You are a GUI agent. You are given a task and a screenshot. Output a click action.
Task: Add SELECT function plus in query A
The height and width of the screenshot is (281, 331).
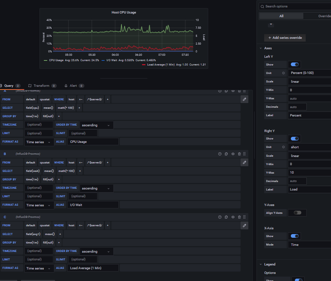click(x=79, y=108)
